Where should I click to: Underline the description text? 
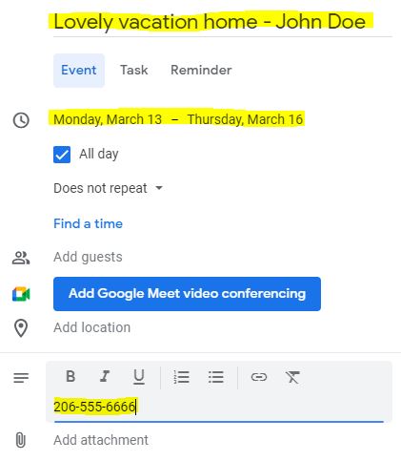[139, 377]
